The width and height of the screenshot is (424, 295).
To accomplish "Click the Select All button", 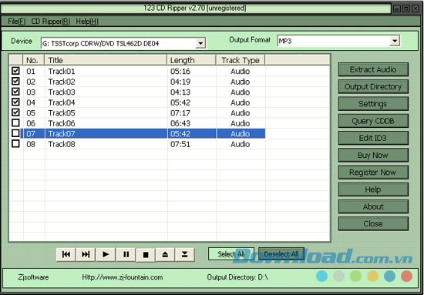I will (231, 254).
